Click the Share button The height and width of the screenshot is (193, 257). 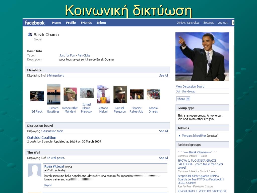point(183,99)
